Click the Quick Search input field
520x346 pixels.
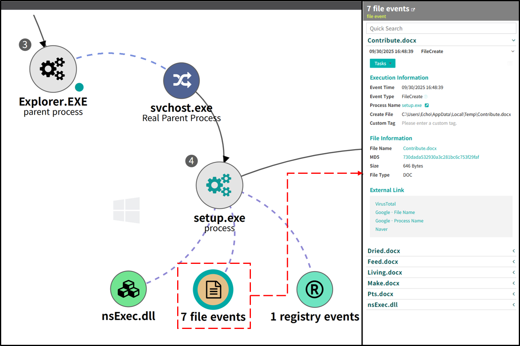441,29
